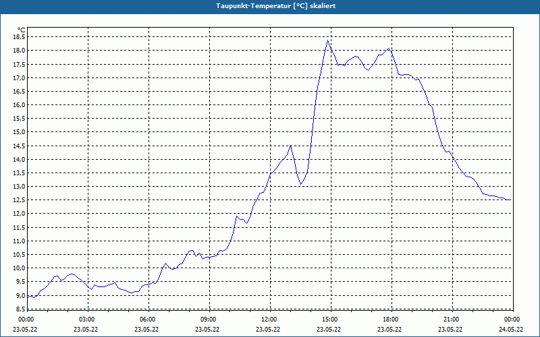Image resolution: width=540 pixels, height=337 pixels.
Task: Click the 14,0 y-axis label
Action: (x=19, y=159)
